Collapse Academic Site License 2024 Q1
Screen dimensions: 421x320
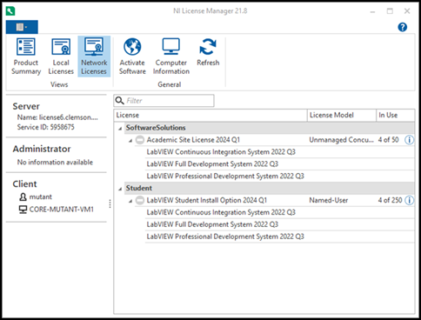[x=130, y=140]
